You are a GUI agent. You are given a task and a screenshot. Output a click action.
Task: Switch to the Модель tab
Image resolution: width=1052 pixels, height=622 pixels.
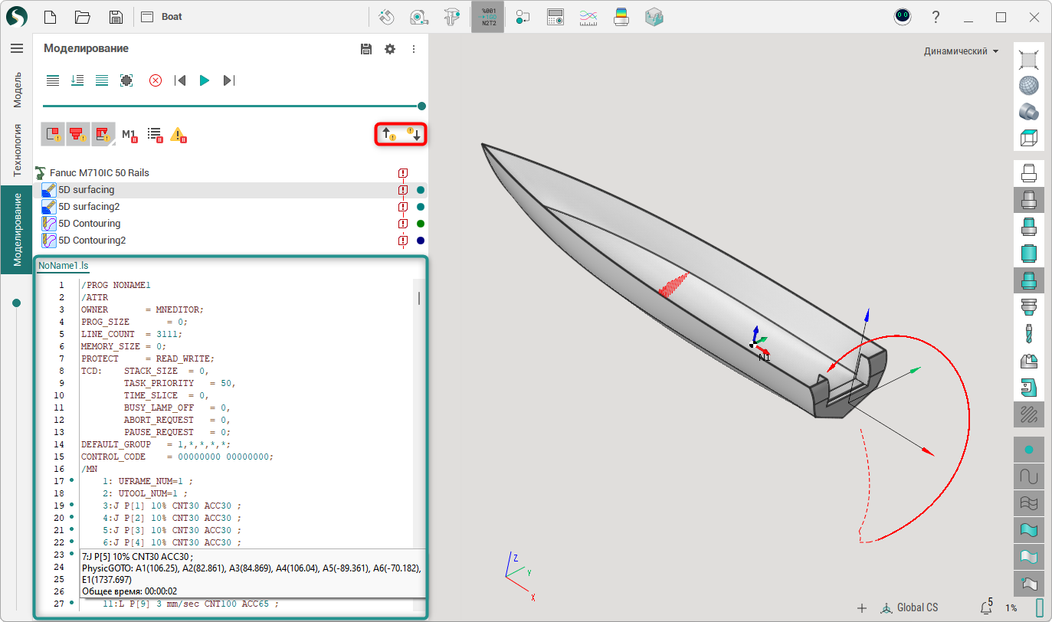click(x=17, y=90)
